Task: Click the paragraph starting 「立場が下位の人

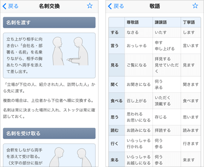Action: 49,88
